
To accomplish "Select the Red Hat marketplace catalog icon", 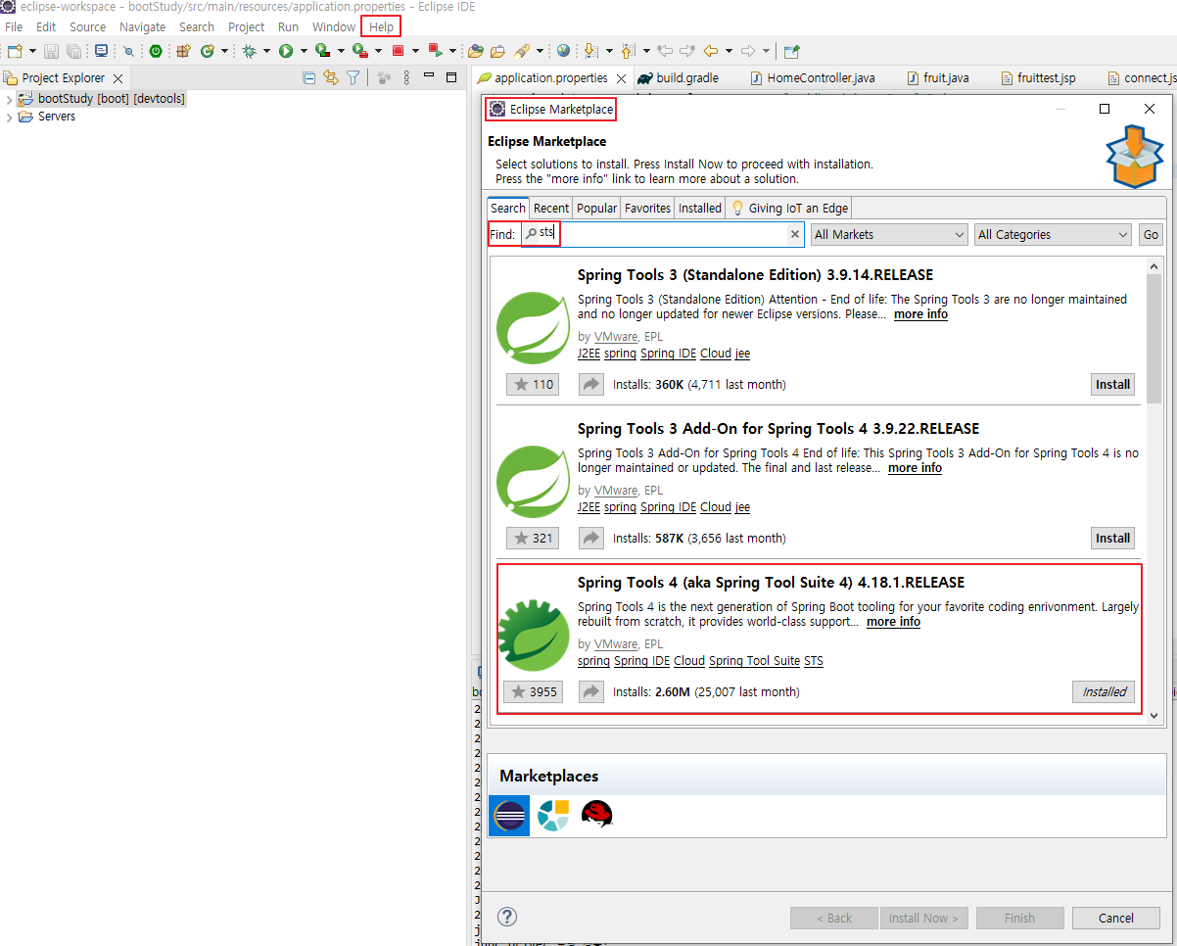I will 596,814.
